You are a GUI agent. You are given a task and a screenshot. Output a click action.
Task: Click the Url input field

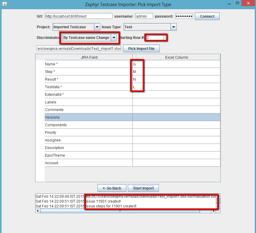[79, 16]
